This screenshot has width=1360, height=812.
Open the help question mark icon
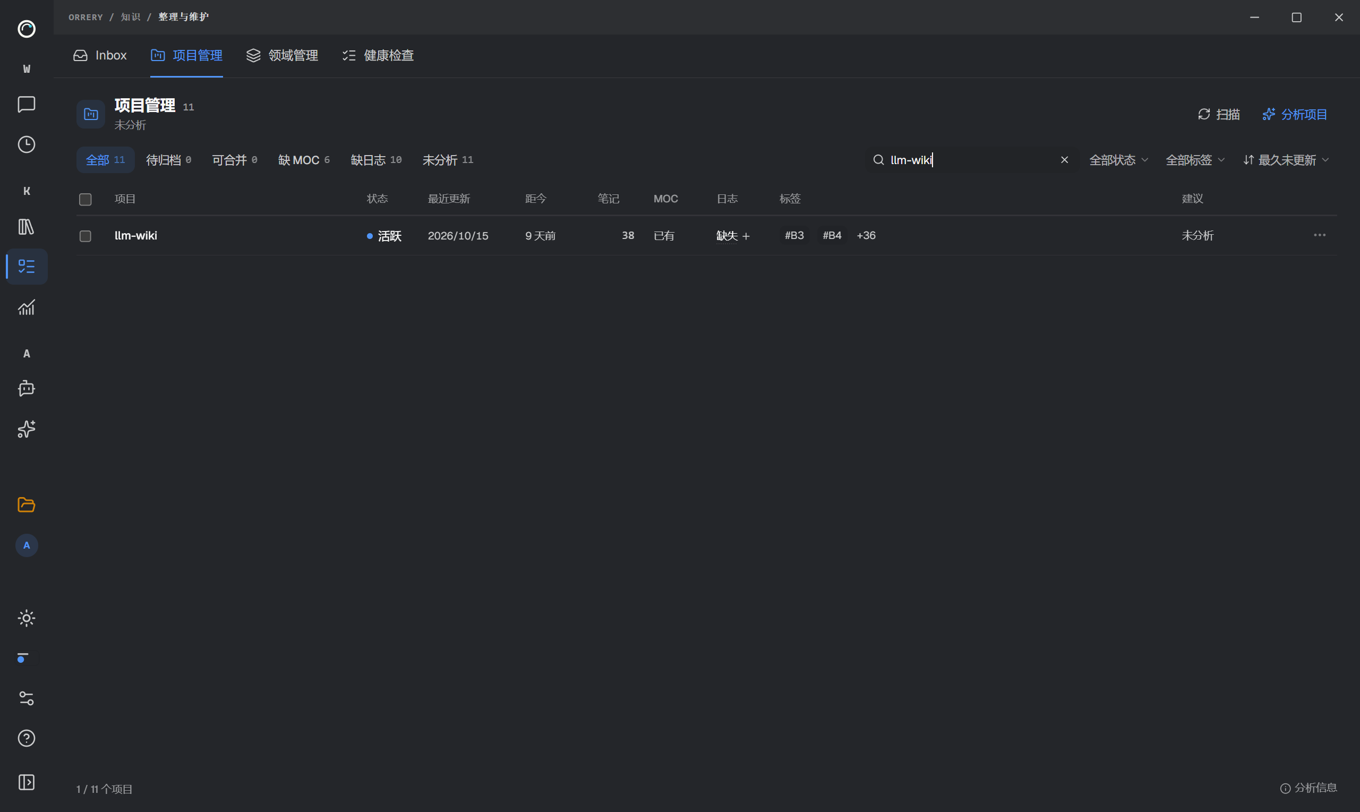(x=26, y=739)
